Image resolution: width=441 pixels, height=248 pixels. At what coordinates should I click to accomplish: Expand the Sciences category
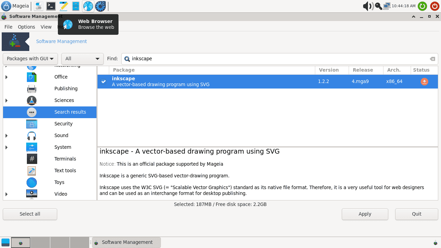point(7,100)
